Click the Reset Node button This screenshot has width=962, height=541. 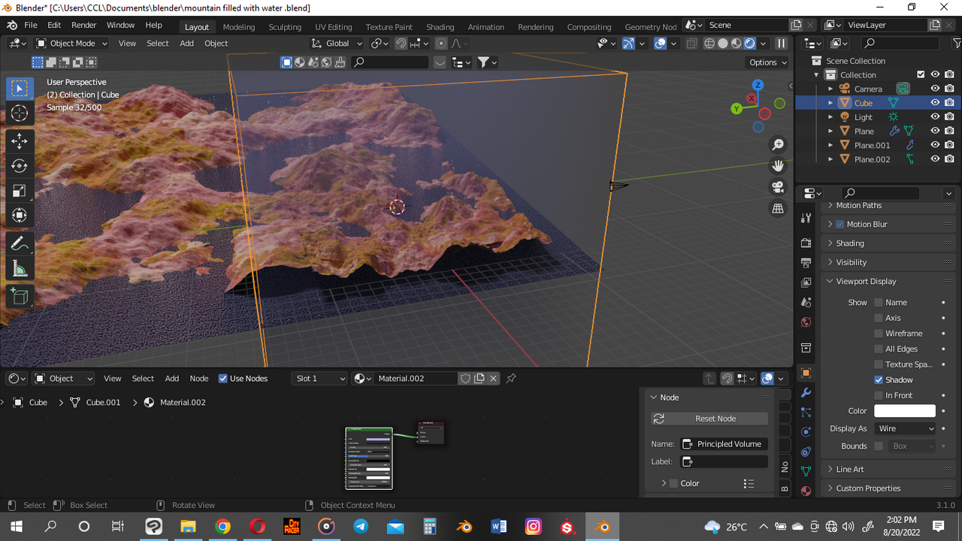(x=709, y=419)
